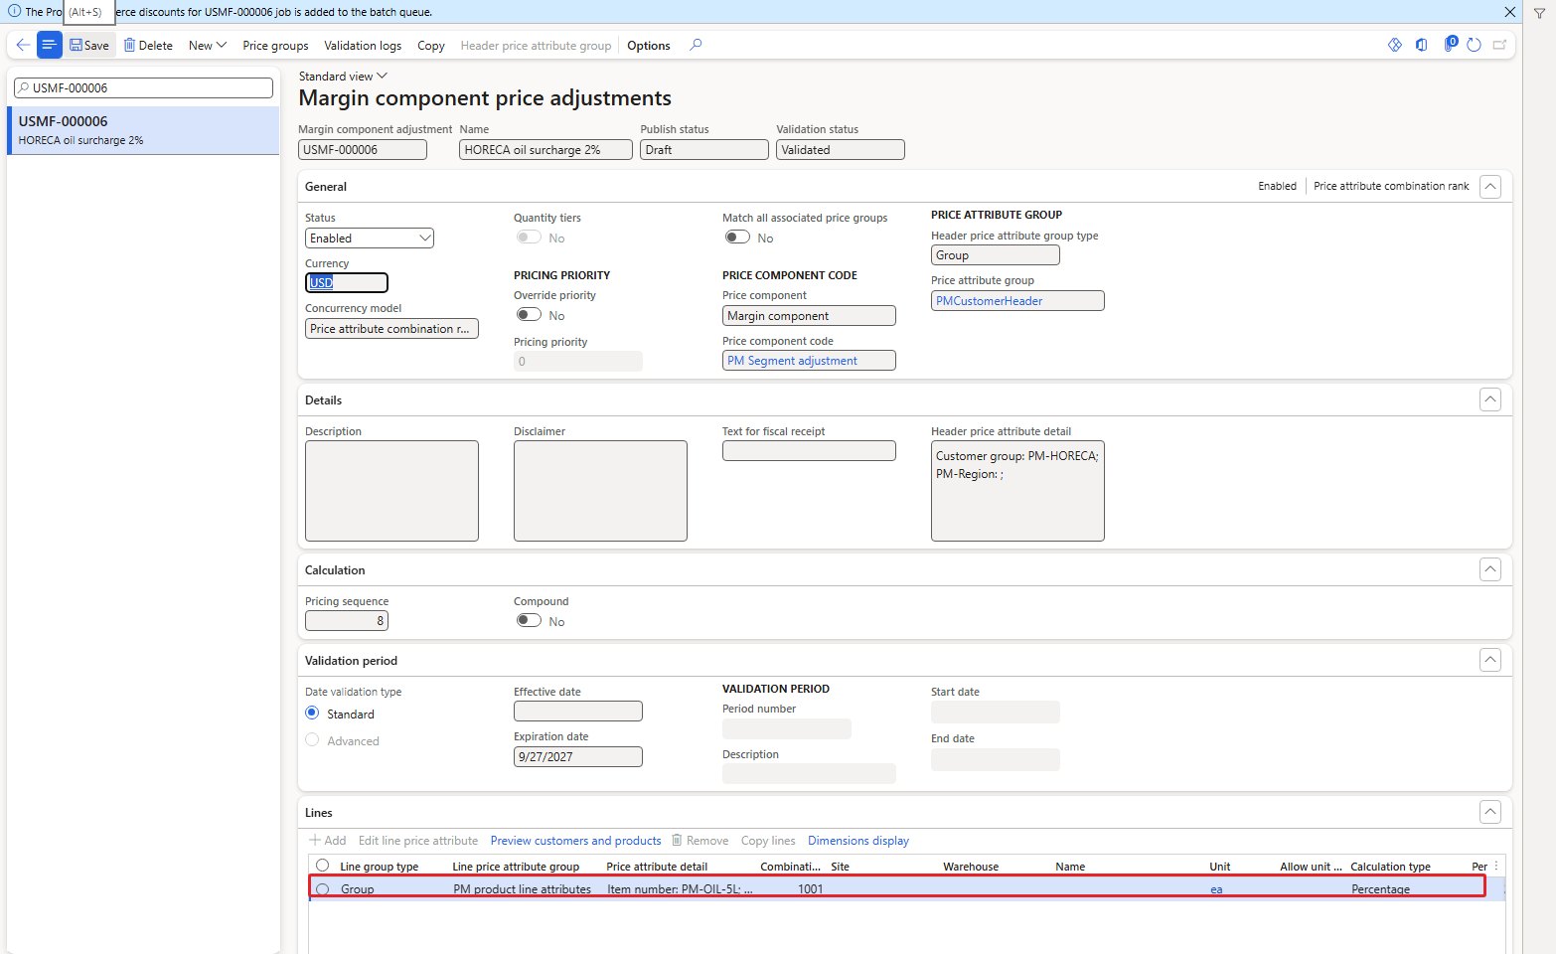This screenshot has height=954, width=1556.
Task: Open in Microsoft Office icon
Action: coord(1422,45)
